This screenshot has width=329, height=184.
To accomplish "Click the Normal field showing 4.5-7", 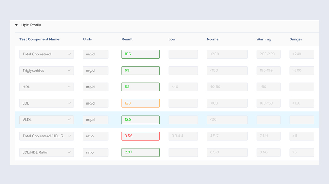I will [x=227, y=136].
